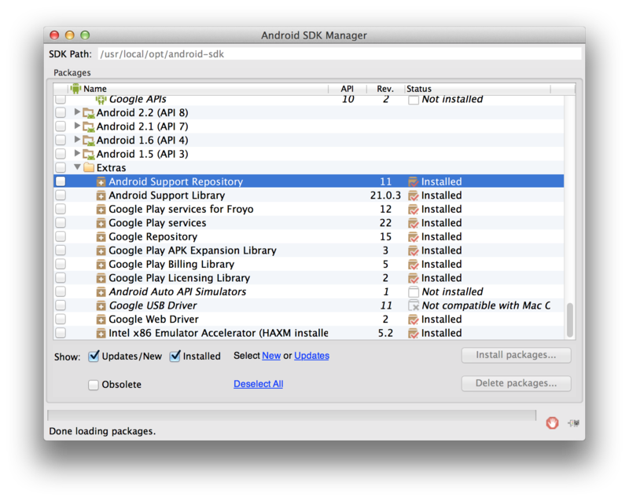This screenshot has height=501, width=629.
Task: Click the Android 2.1 (API 7) platform folder icon
Action: (x=88, y=126)
